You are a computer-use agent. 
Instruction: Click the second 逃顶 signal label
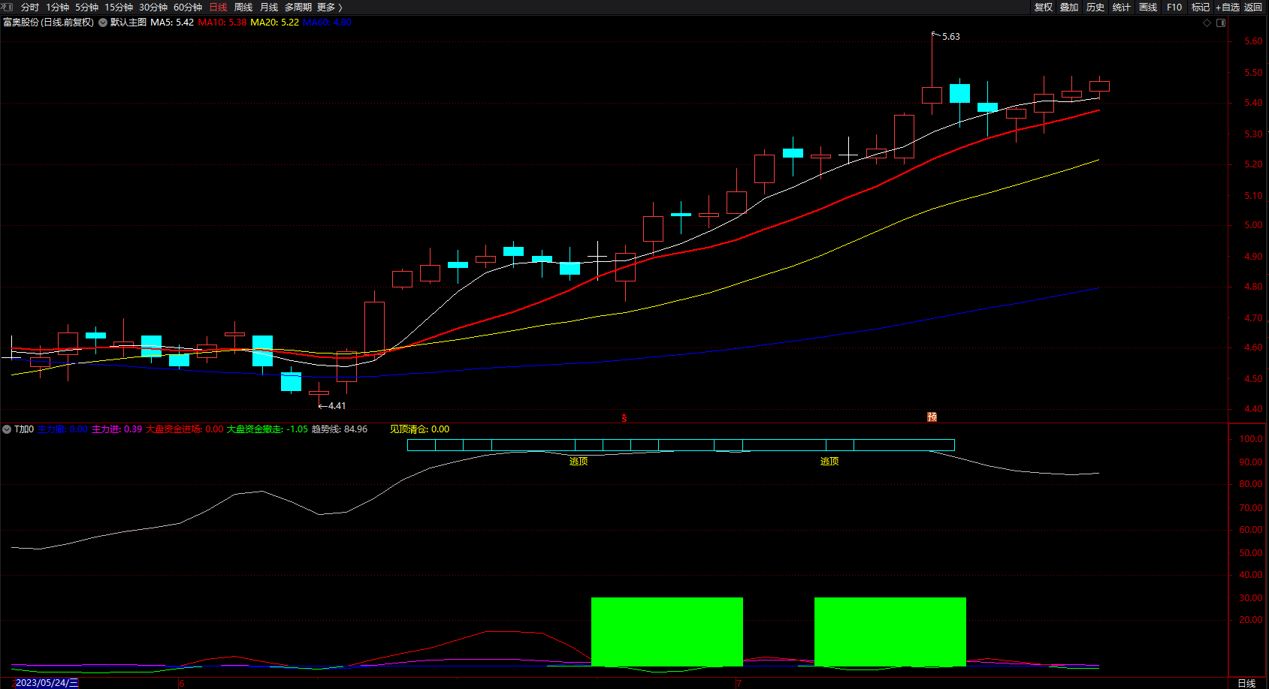[829, 462]
